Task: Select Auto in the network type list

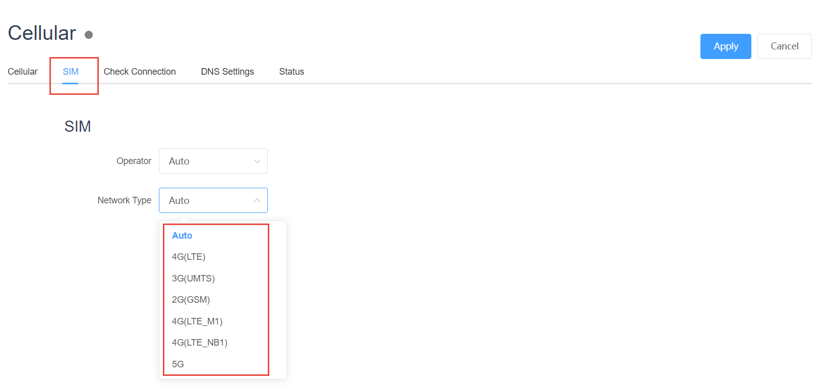Action: pos(182,236)
